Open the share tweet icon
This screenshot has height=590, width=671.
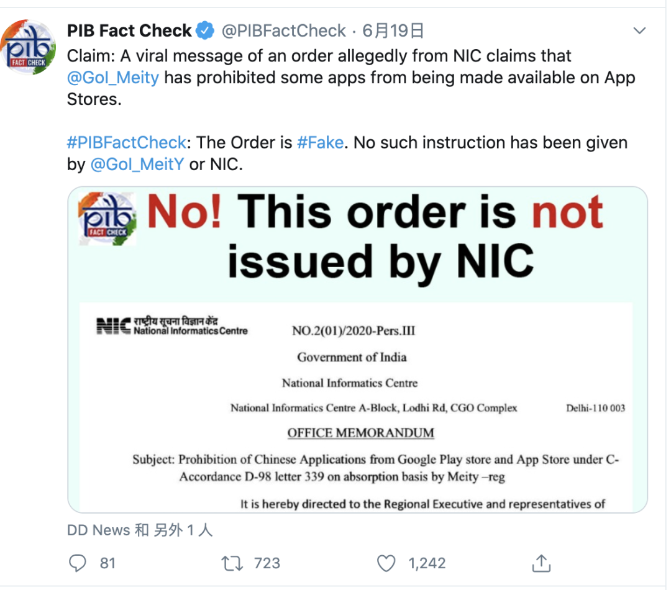tap(541, 563)
